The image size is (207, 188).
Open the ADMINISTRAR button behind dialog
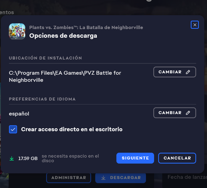pyautogui.click(x=69, y=178)
